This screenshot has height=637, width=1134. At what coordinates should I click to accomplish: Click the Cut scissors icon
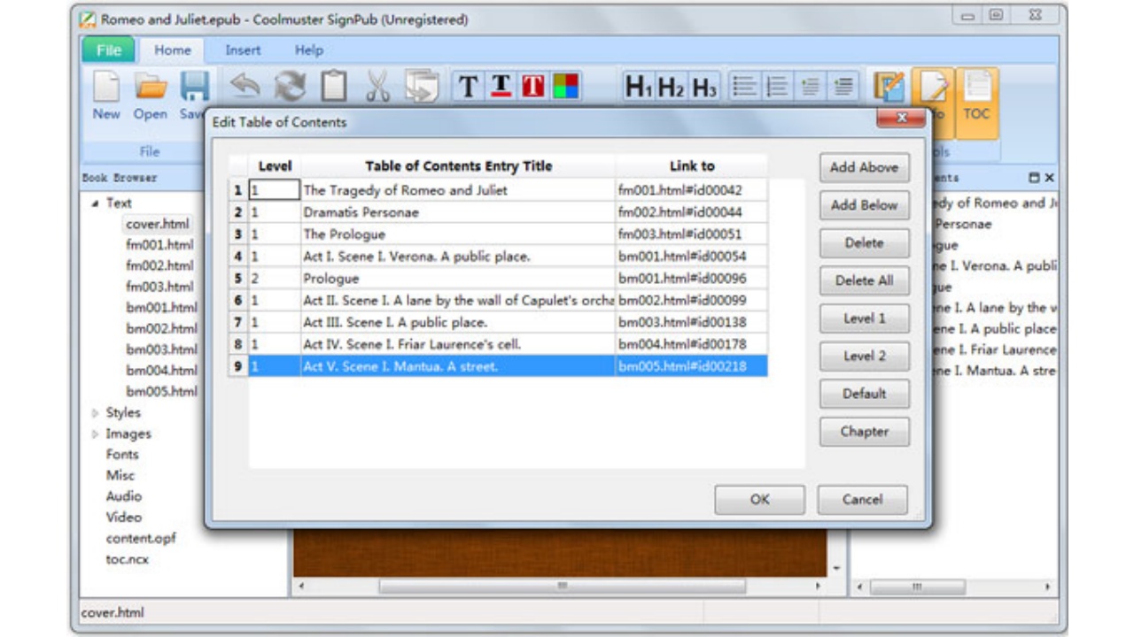[x=378, y=86]
